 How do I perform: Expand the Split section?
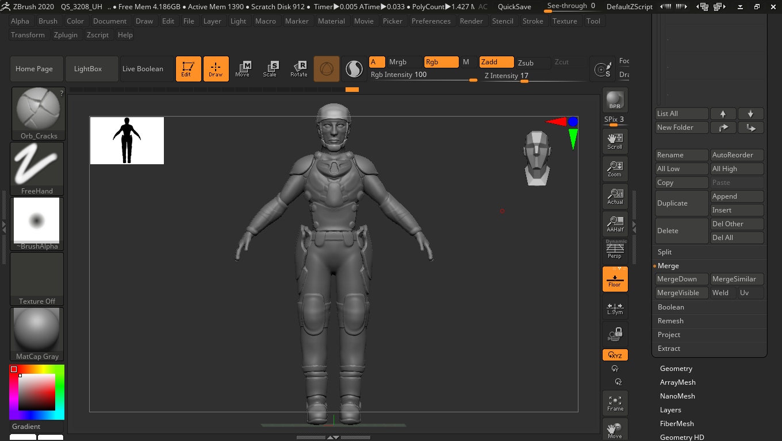coord(665,252)
